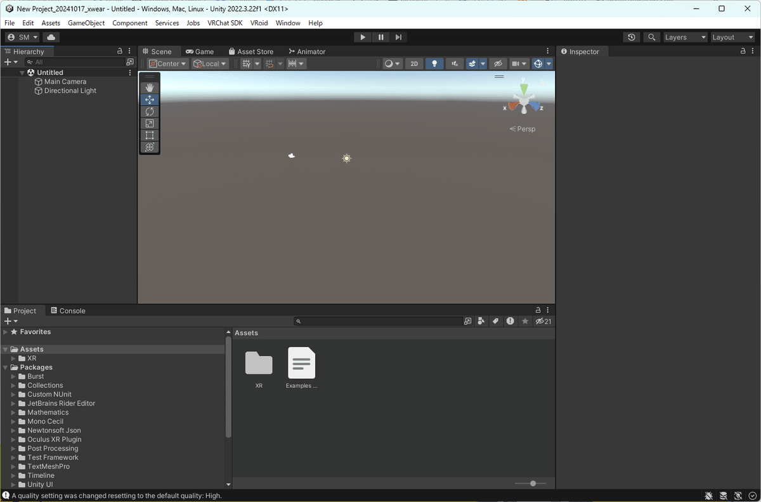Click the bug debug mode icon in status bar
This screenshot has width=761, height=502.
coord(709,496)
